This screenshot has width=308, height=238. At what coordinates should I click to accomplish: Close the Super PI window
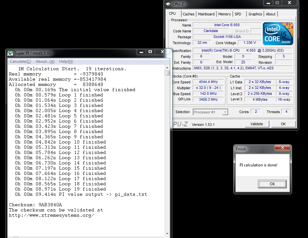tap(162, 52)
